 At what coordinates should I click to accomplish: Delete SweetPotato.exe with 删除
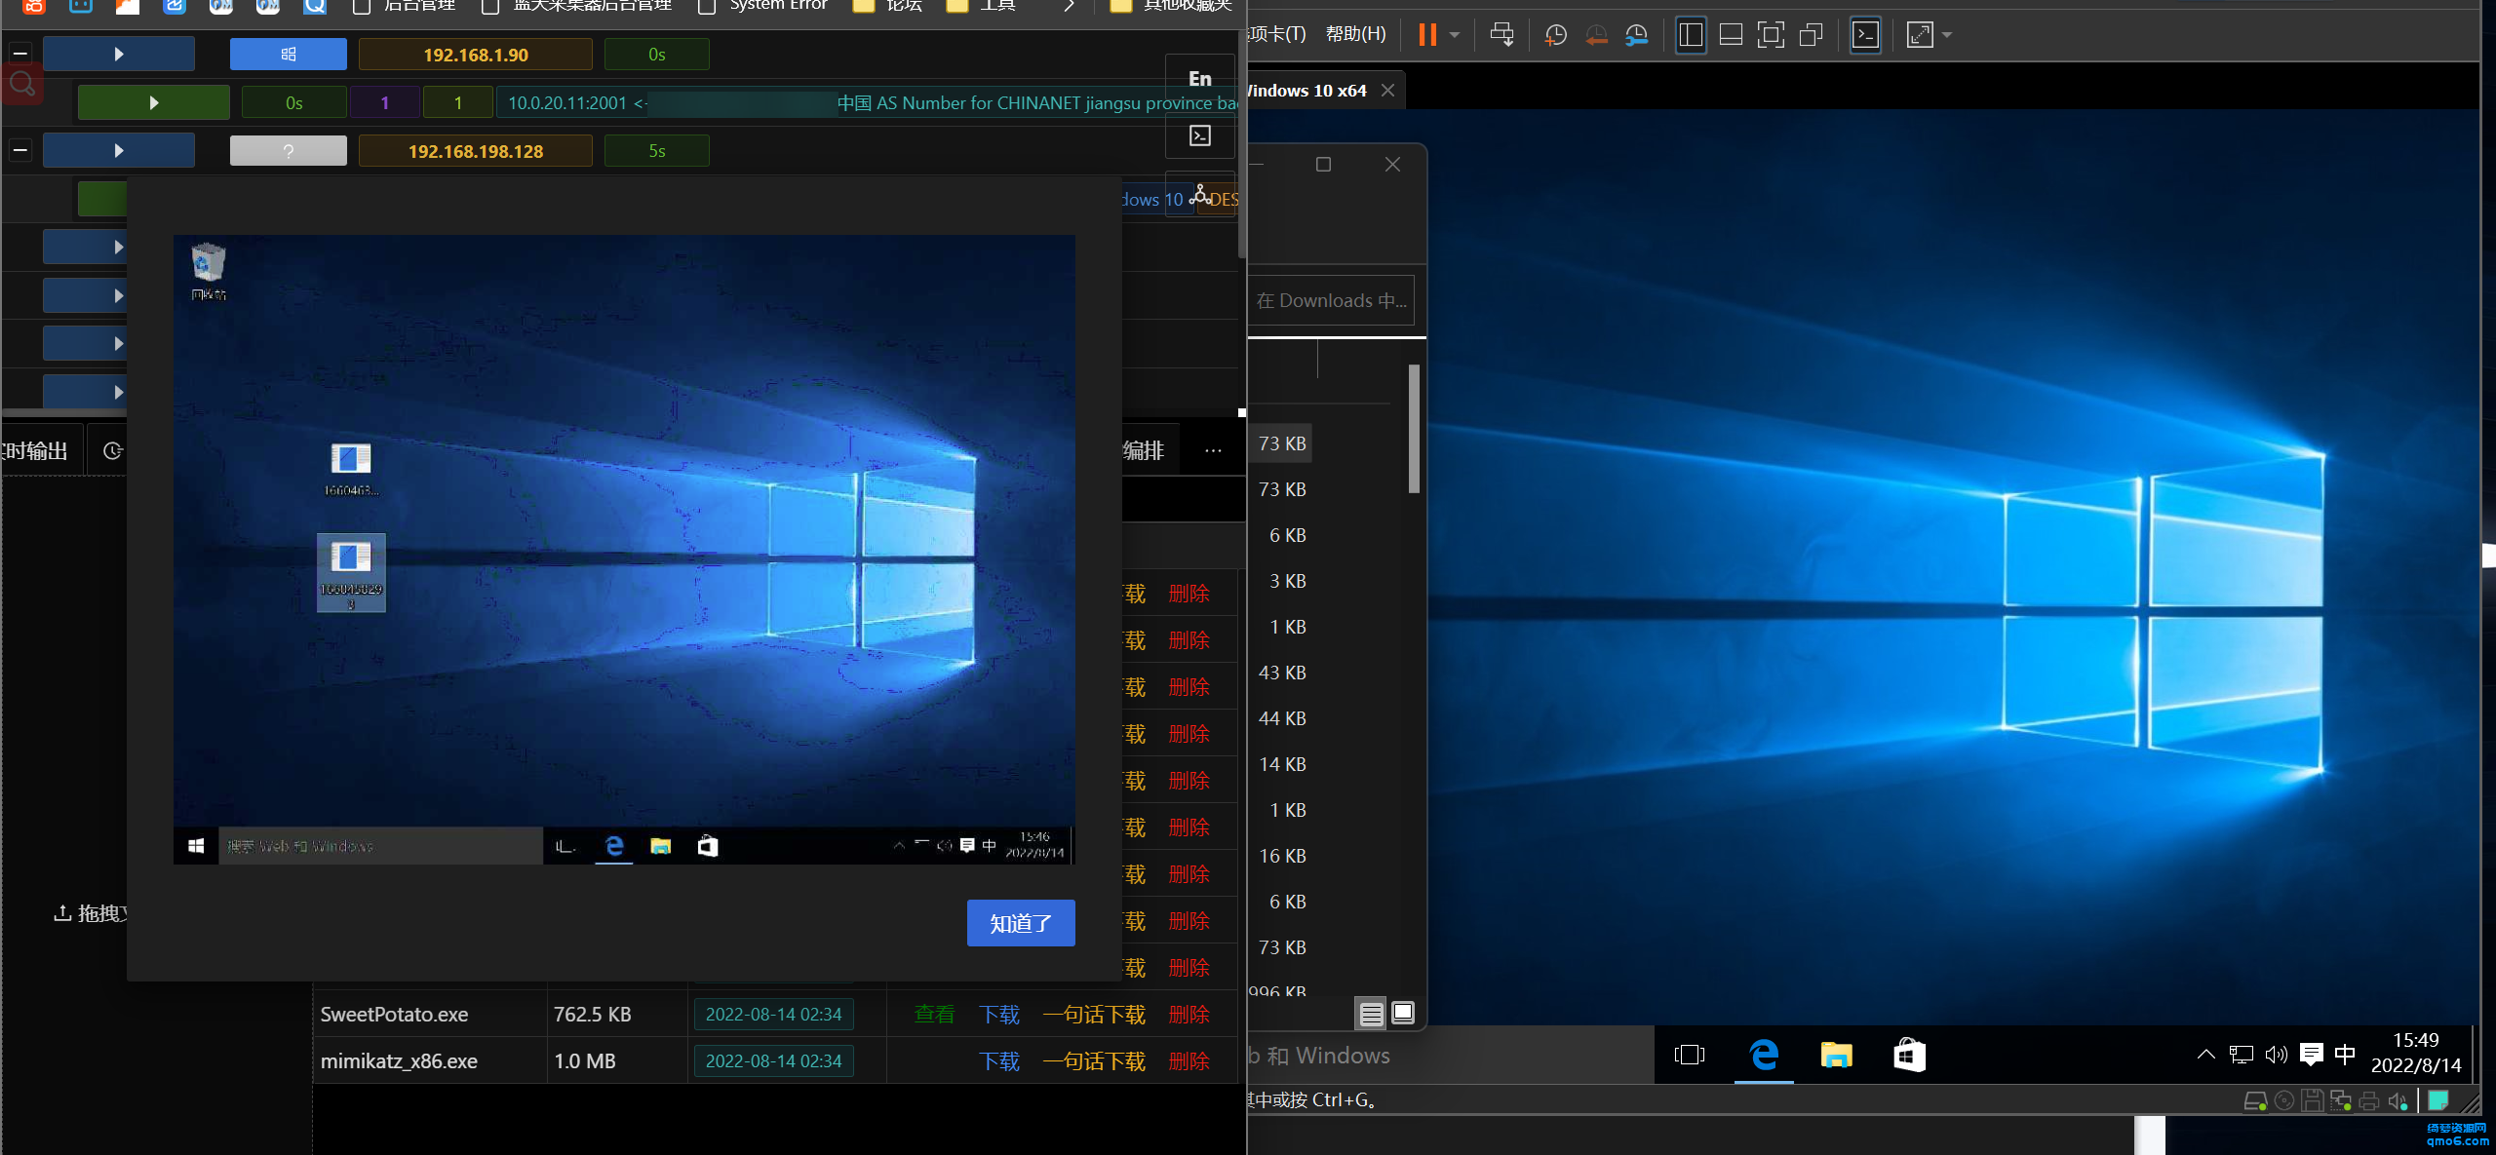tap(1189, 1014)
